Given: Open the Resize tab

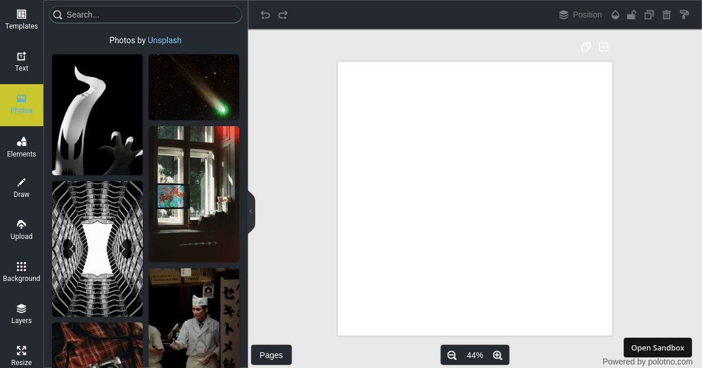Looking at the screenshot, I should [22, 355].
